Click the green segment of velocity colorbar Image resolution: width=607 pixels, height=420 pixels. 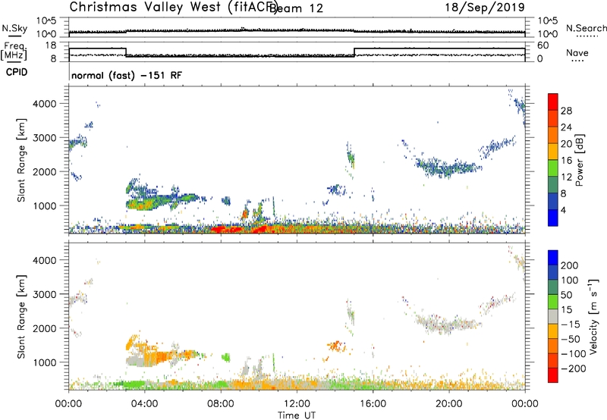[x=553, y=302]
